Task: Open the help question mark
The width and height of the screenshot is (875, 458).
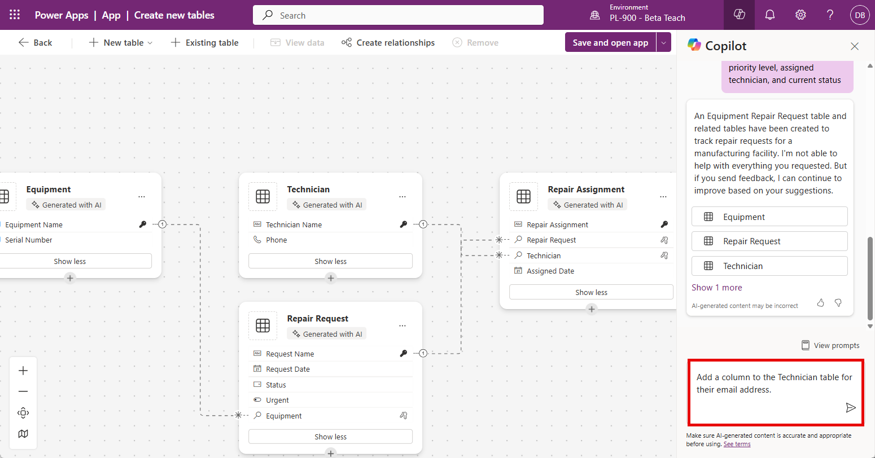Action: pyautogui.click(x=830, y=15)
